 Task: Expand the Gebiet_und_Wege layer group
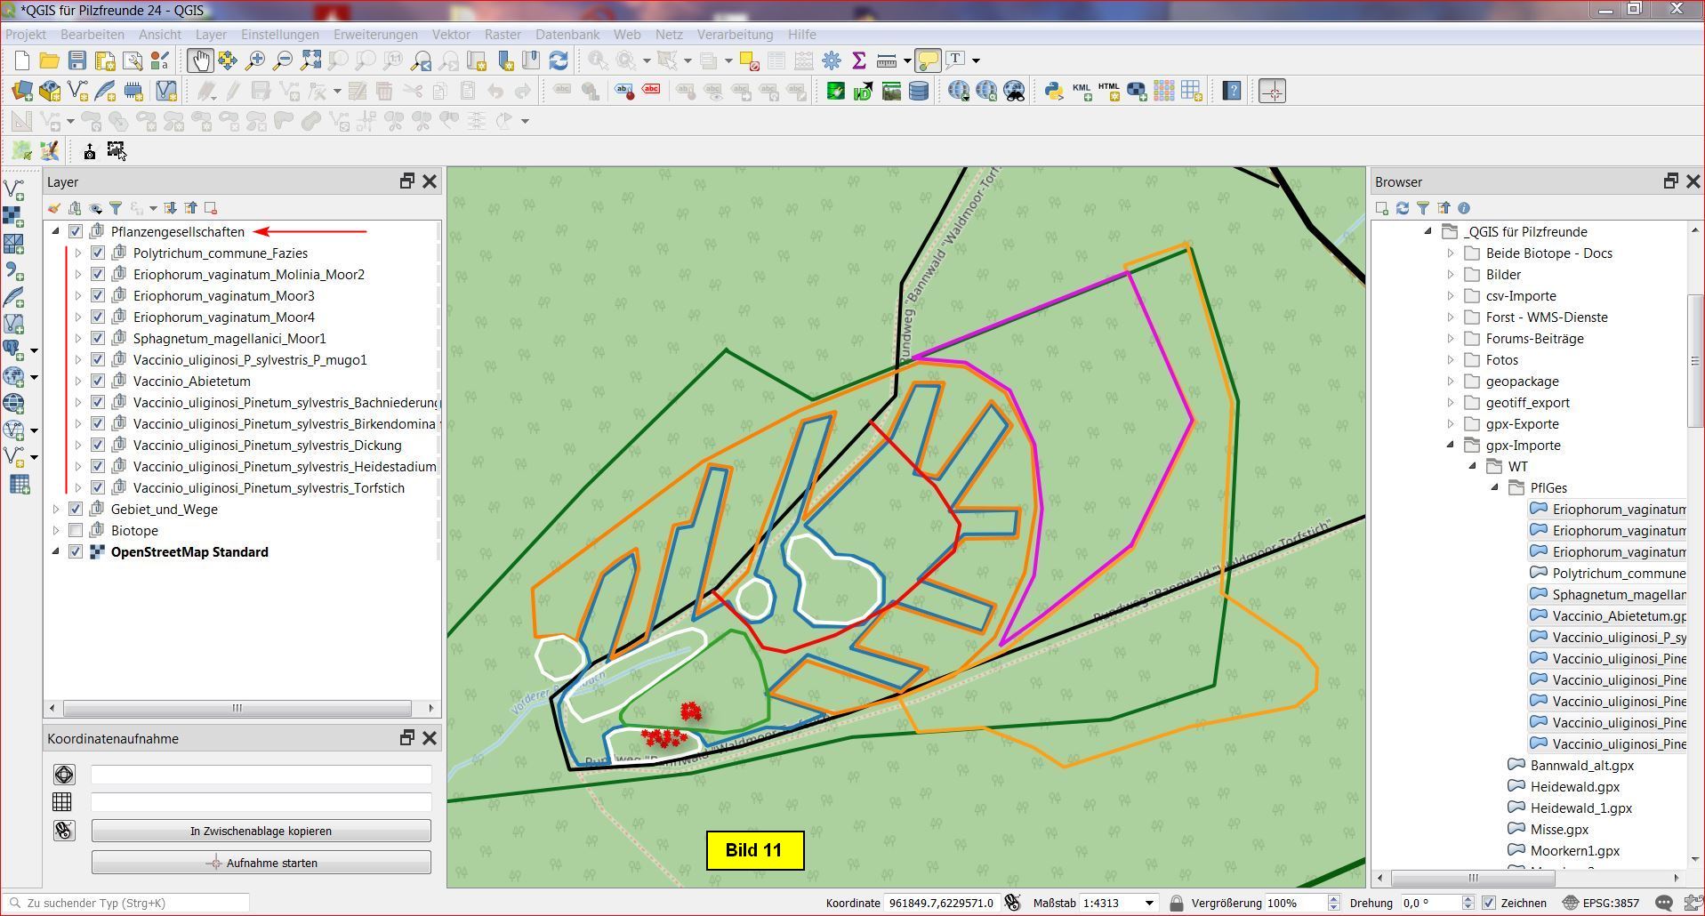click(x=56, y=510)
